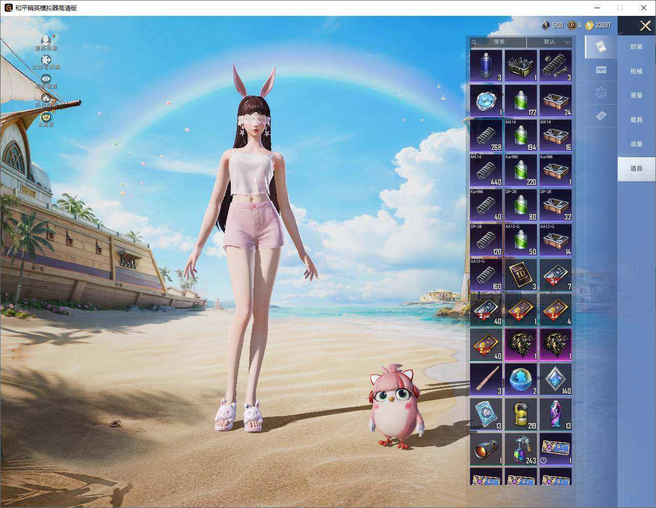Switch to the 枪械 tab
Image resolution: width=656 pixels, height=508 pixels.
tap(637, 71)
